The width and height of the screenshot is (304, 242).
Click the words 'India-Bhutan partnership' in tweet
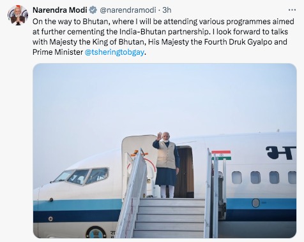163,32
